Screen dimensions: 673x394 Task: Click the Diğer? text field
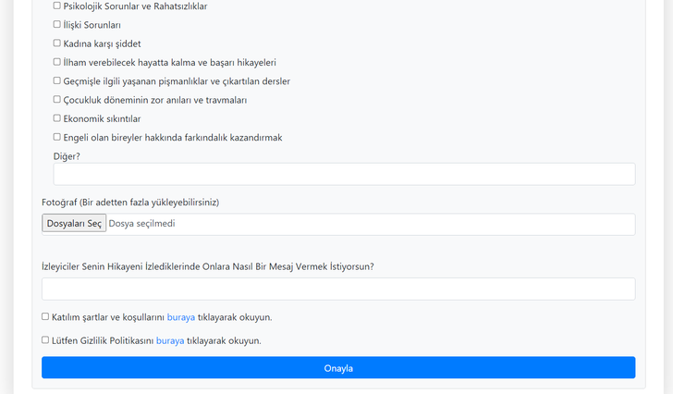point(344,174)
